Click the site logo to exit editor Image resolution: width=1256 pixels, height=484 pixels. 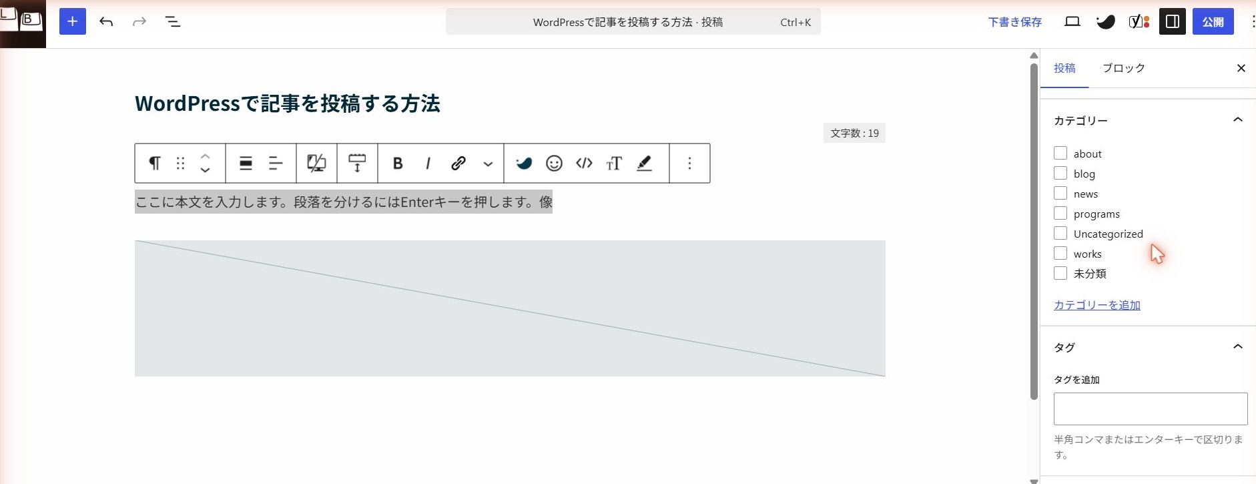[23, 23]
